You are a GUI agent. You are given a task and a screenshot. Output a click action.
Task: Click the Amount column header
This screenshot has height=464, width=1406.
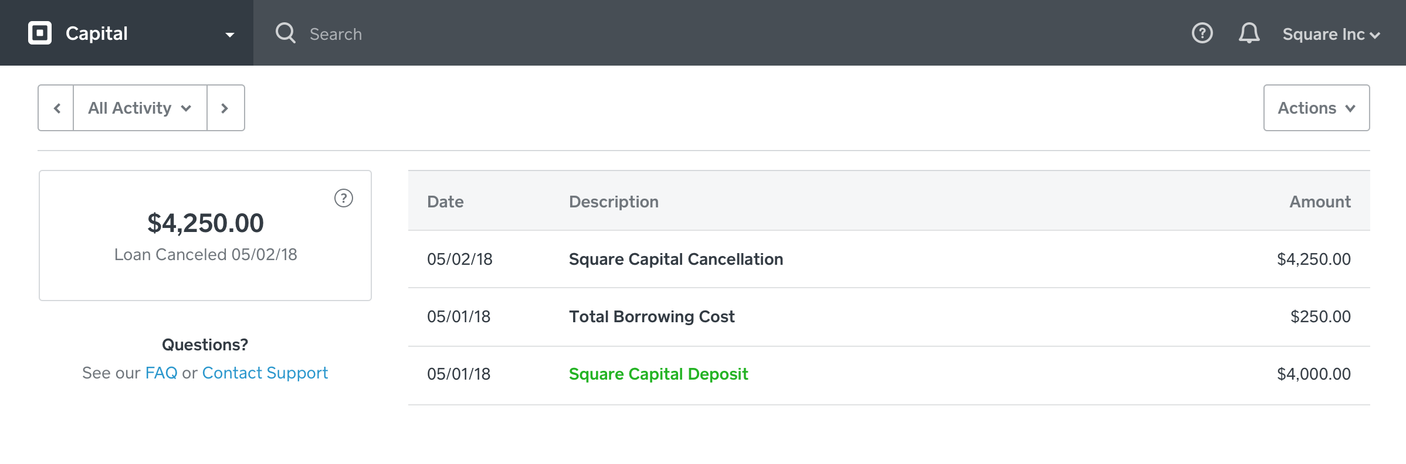click(1319, 202)
